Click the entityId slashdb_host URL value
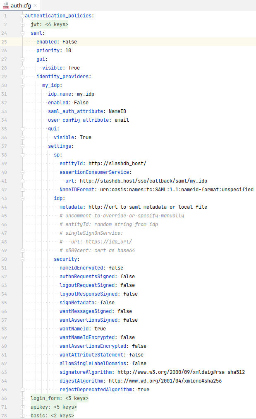Screen dimensions: 256x419 click(x=117, y=164)
